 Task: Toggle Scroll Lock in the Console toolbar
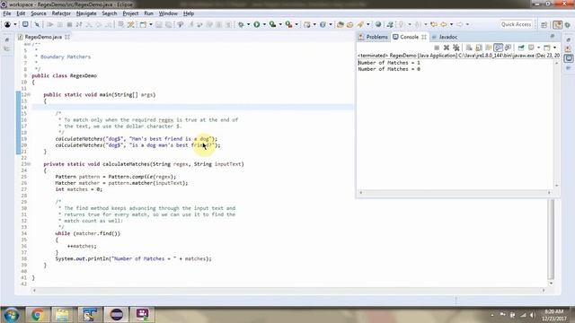479,48
